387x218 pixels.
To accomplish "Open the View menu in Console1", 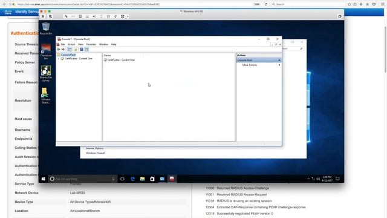I will [80, 44].
